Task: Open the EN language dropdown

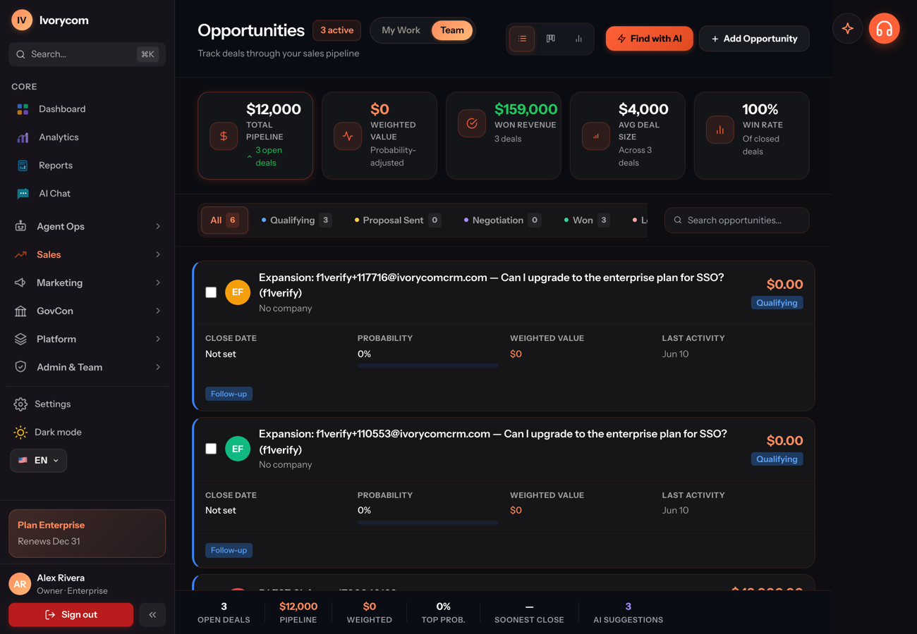Action: click(x=39, y=461)
